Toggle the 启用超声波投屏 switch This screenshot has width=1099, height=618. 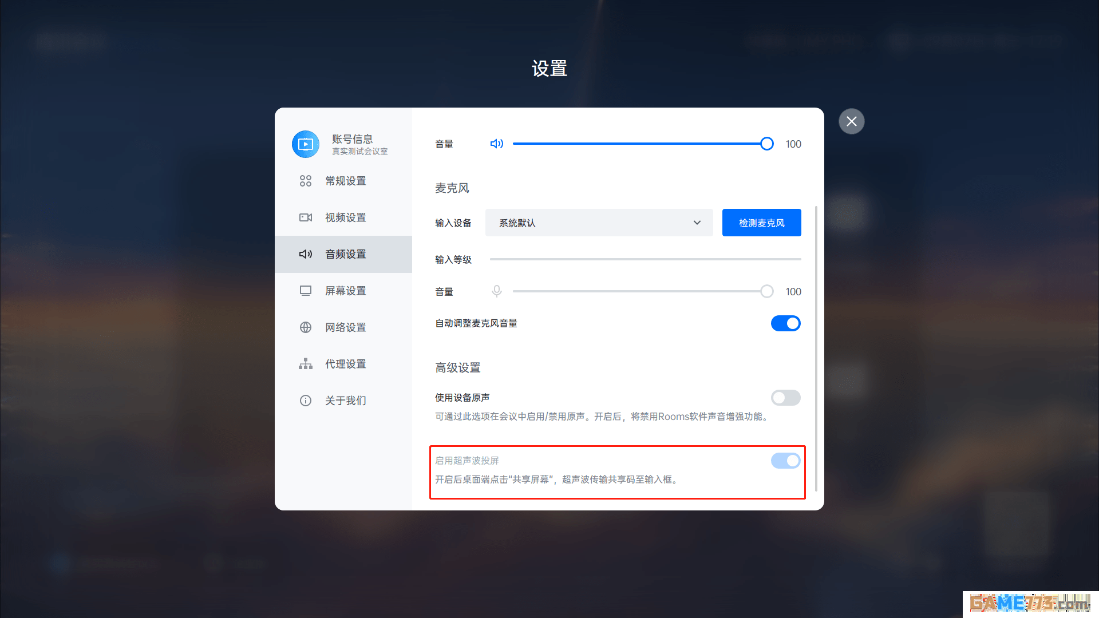tap(785, 461)
